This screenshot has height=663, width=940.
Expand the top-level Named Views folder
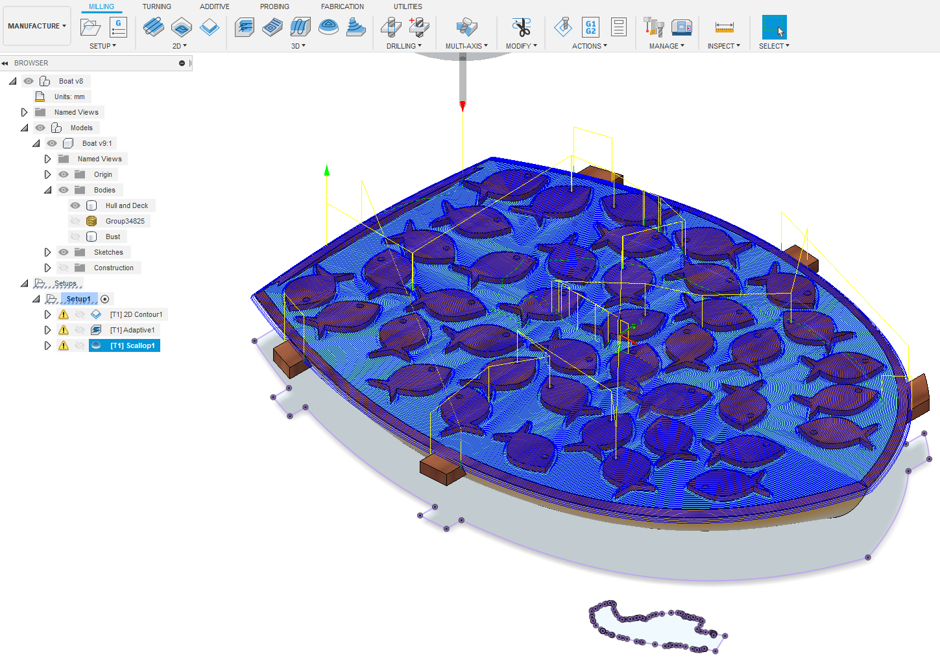pos(25,112)
